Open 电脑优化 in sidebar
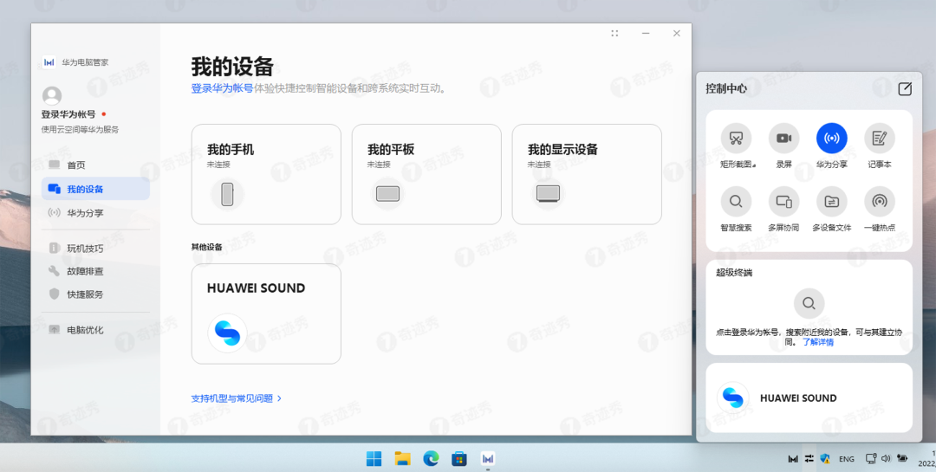936x472 pixels. coord(95,329)
